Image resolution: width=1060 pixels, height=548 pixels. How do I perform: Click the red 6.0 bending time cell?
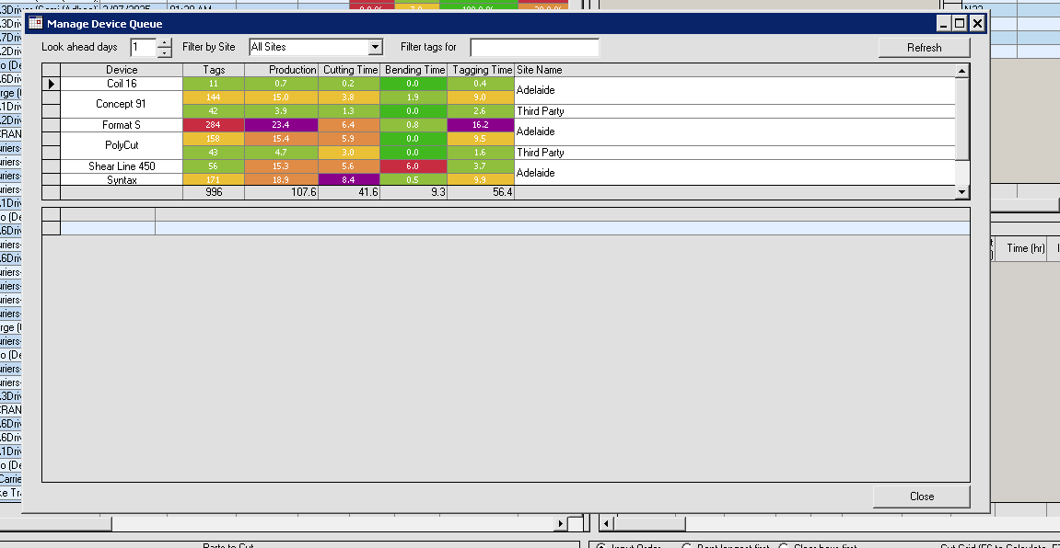[x=414, y=166]
